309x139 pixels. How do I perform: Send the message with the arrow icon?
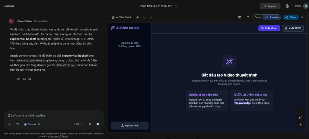pyautogui.click(x=98, y=124)
